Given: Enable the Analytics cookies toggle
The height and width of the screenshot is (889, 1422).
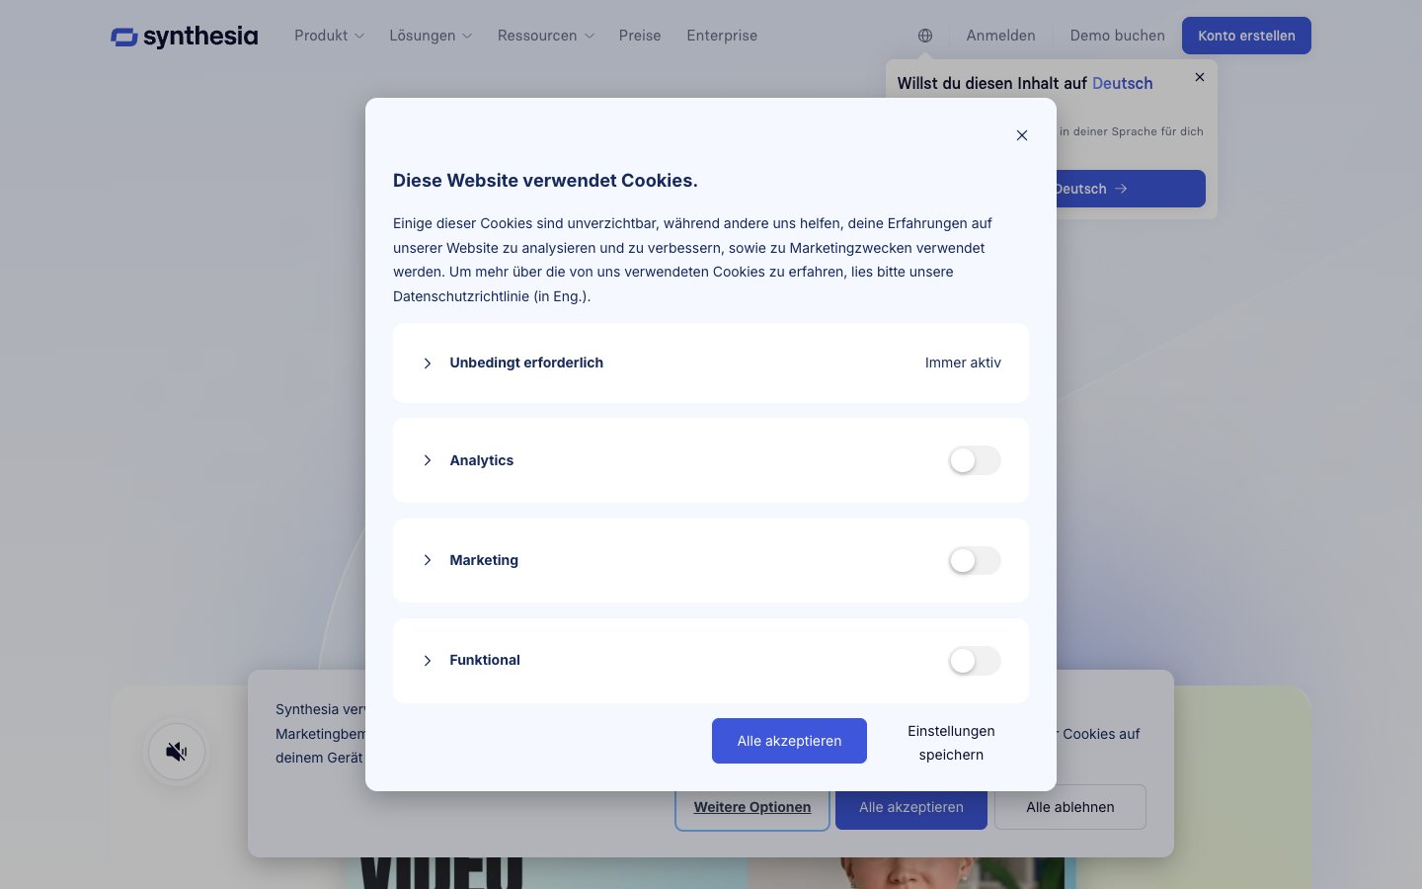Looking at the screenshot, I should point(974,460).
